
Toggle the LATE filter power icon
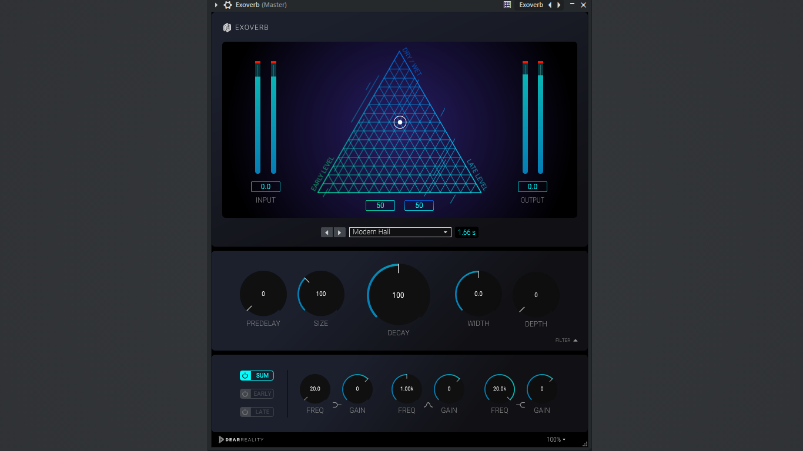tap(246, 412)
